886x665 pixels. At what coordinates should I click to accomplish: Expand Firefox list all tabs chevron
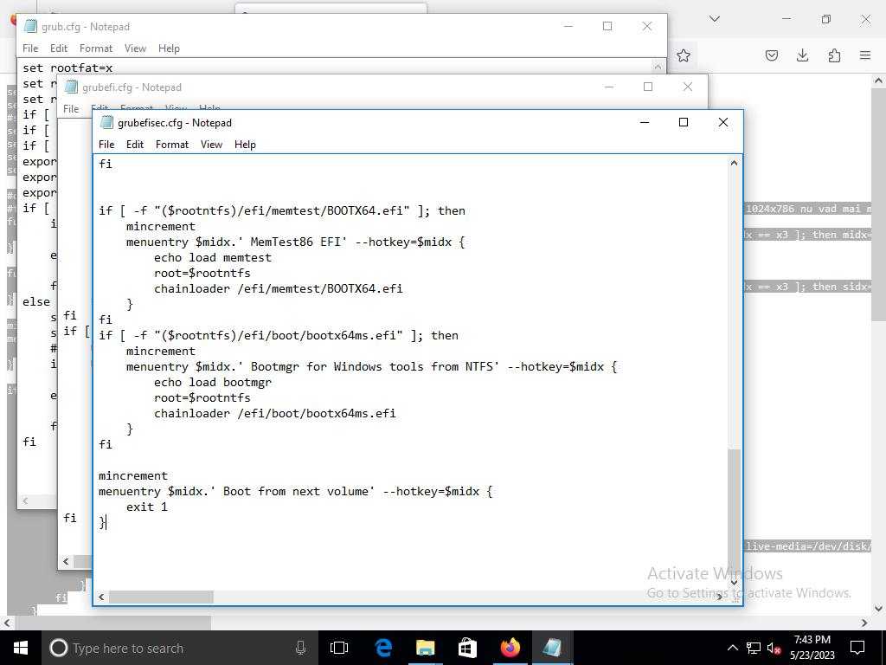pos(714,18)
